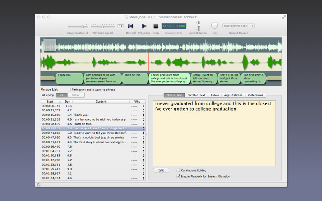Disable Enable Playback for System Dictation
Viewport: 322px width, 201px height.
[178, 176]
